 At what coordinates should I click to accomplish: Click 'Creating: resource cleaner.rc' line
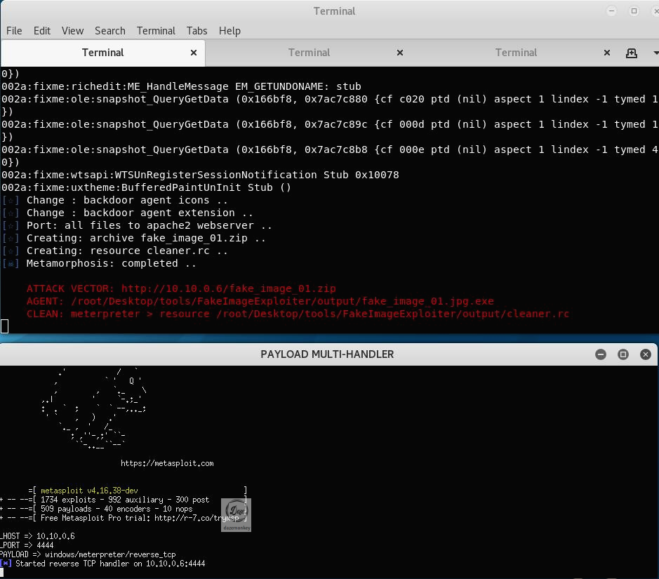tap(114, 251)
